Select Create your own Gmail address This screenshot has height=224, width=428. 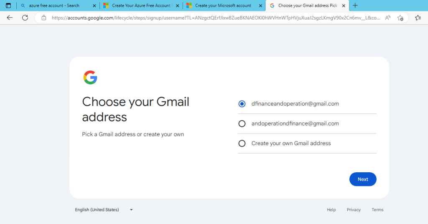coord(242,143)
